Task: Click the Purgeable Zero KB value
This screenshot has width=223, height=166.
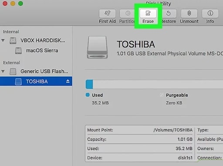Action: tap(174, 103)
